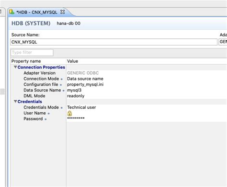Open the Connection Mode value 'Data source name'

tap(85, 79)
